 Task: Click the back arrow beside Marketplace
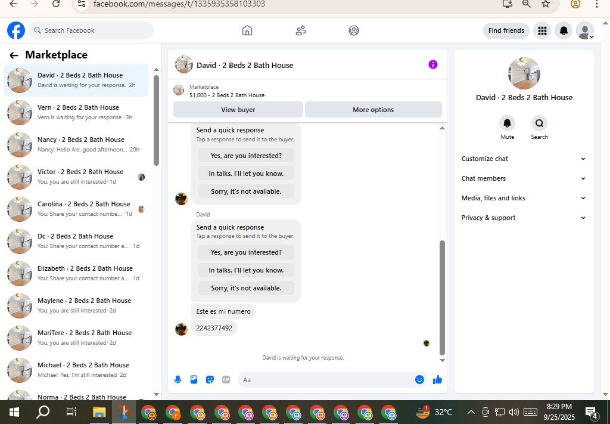coord(14,55)
